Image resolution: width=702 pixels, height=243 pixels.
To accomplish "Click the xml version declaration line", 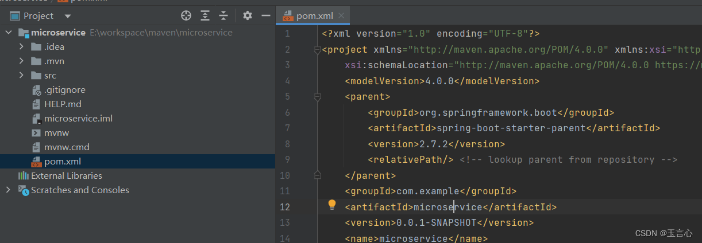I will [430, 34].
